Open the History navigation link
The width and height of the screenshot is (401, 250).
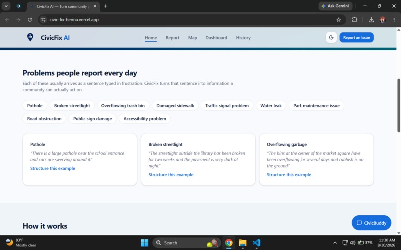[x=243, y=38]
